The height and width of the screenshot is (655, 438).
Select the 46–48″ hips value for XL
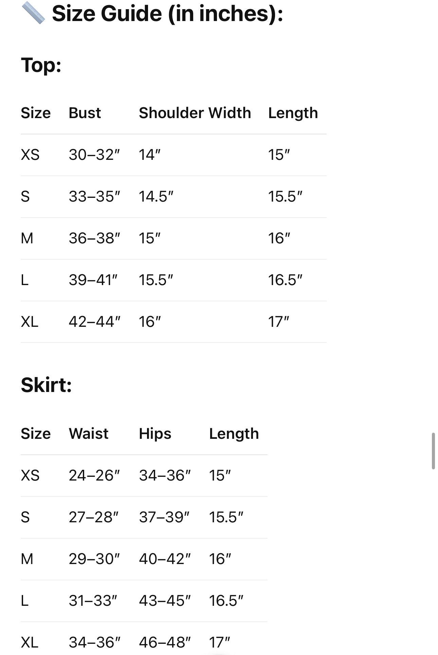165,642
